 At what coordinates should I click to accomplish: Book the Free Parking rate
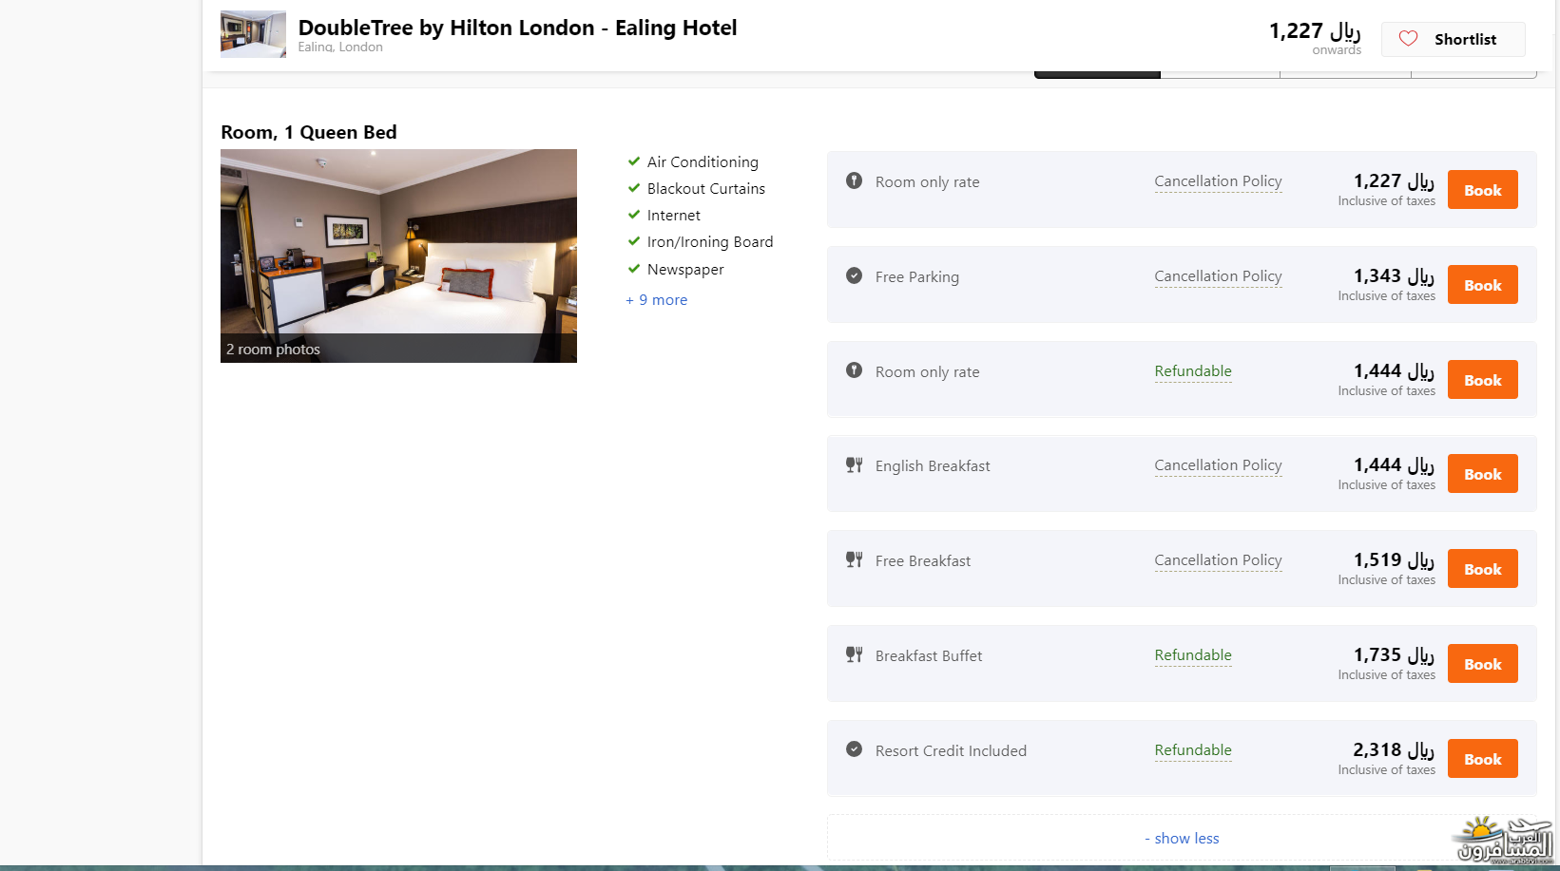point(1482,285)
